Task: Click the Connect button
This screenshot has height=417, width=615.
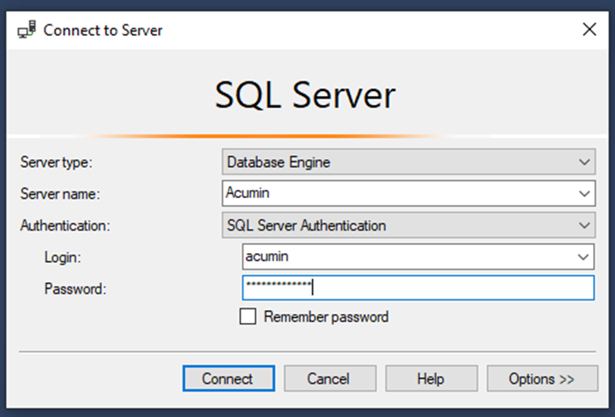Action: 229,379
